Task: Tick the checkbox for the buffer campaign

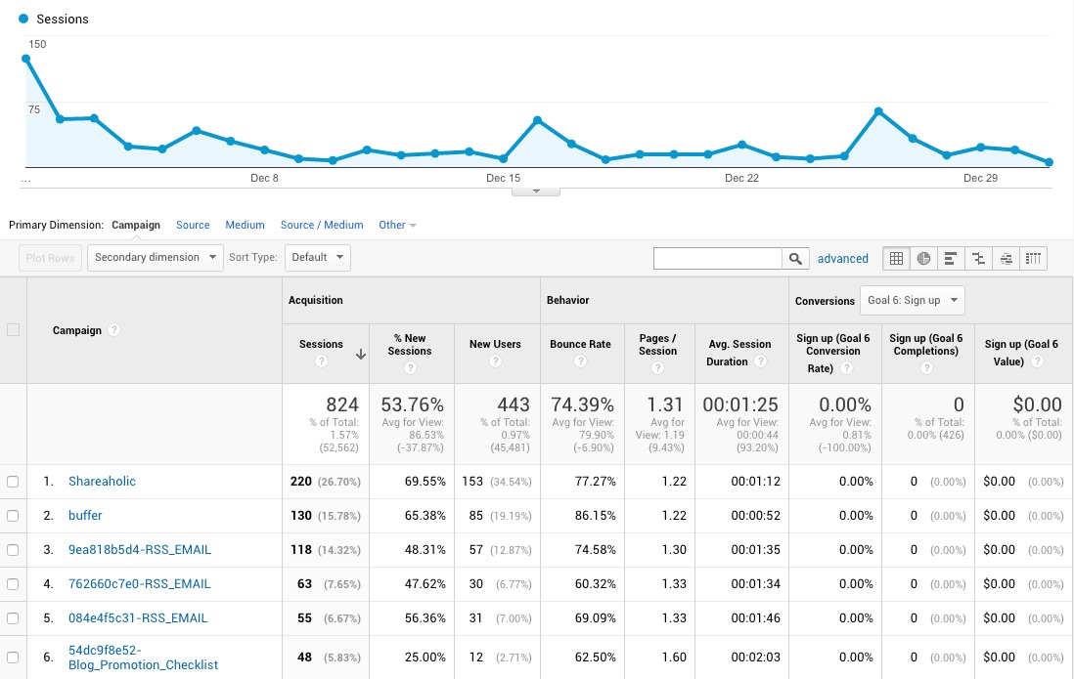Action: pyautogui.click(x=13, y=516)
